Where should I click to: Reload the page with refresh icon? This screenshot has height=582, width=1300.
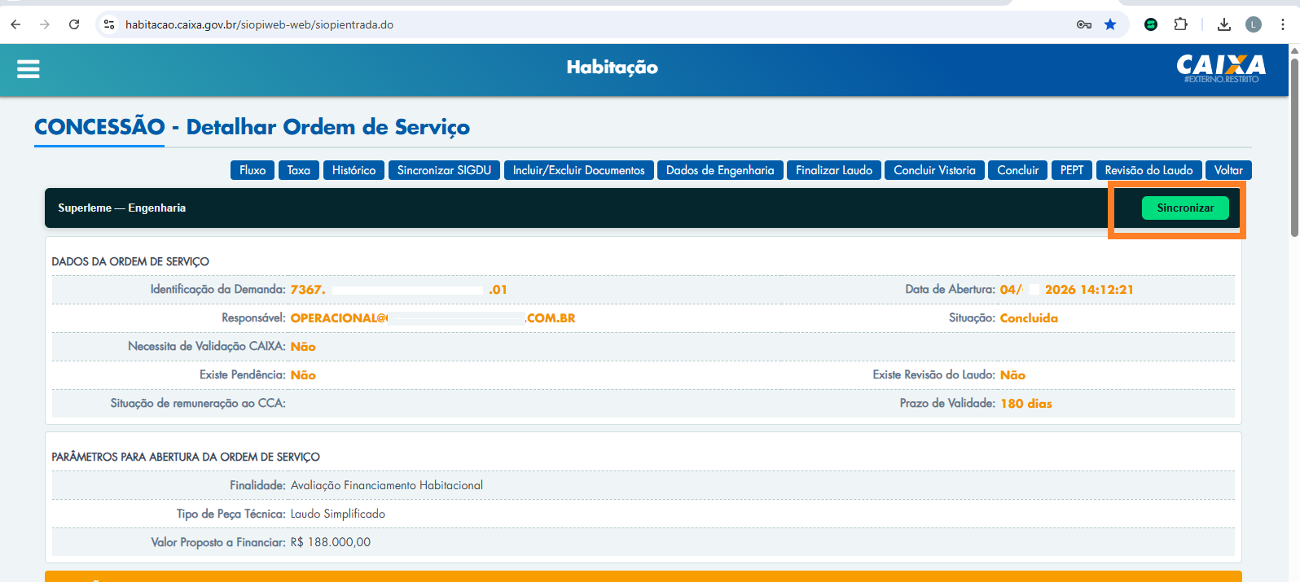74,24
